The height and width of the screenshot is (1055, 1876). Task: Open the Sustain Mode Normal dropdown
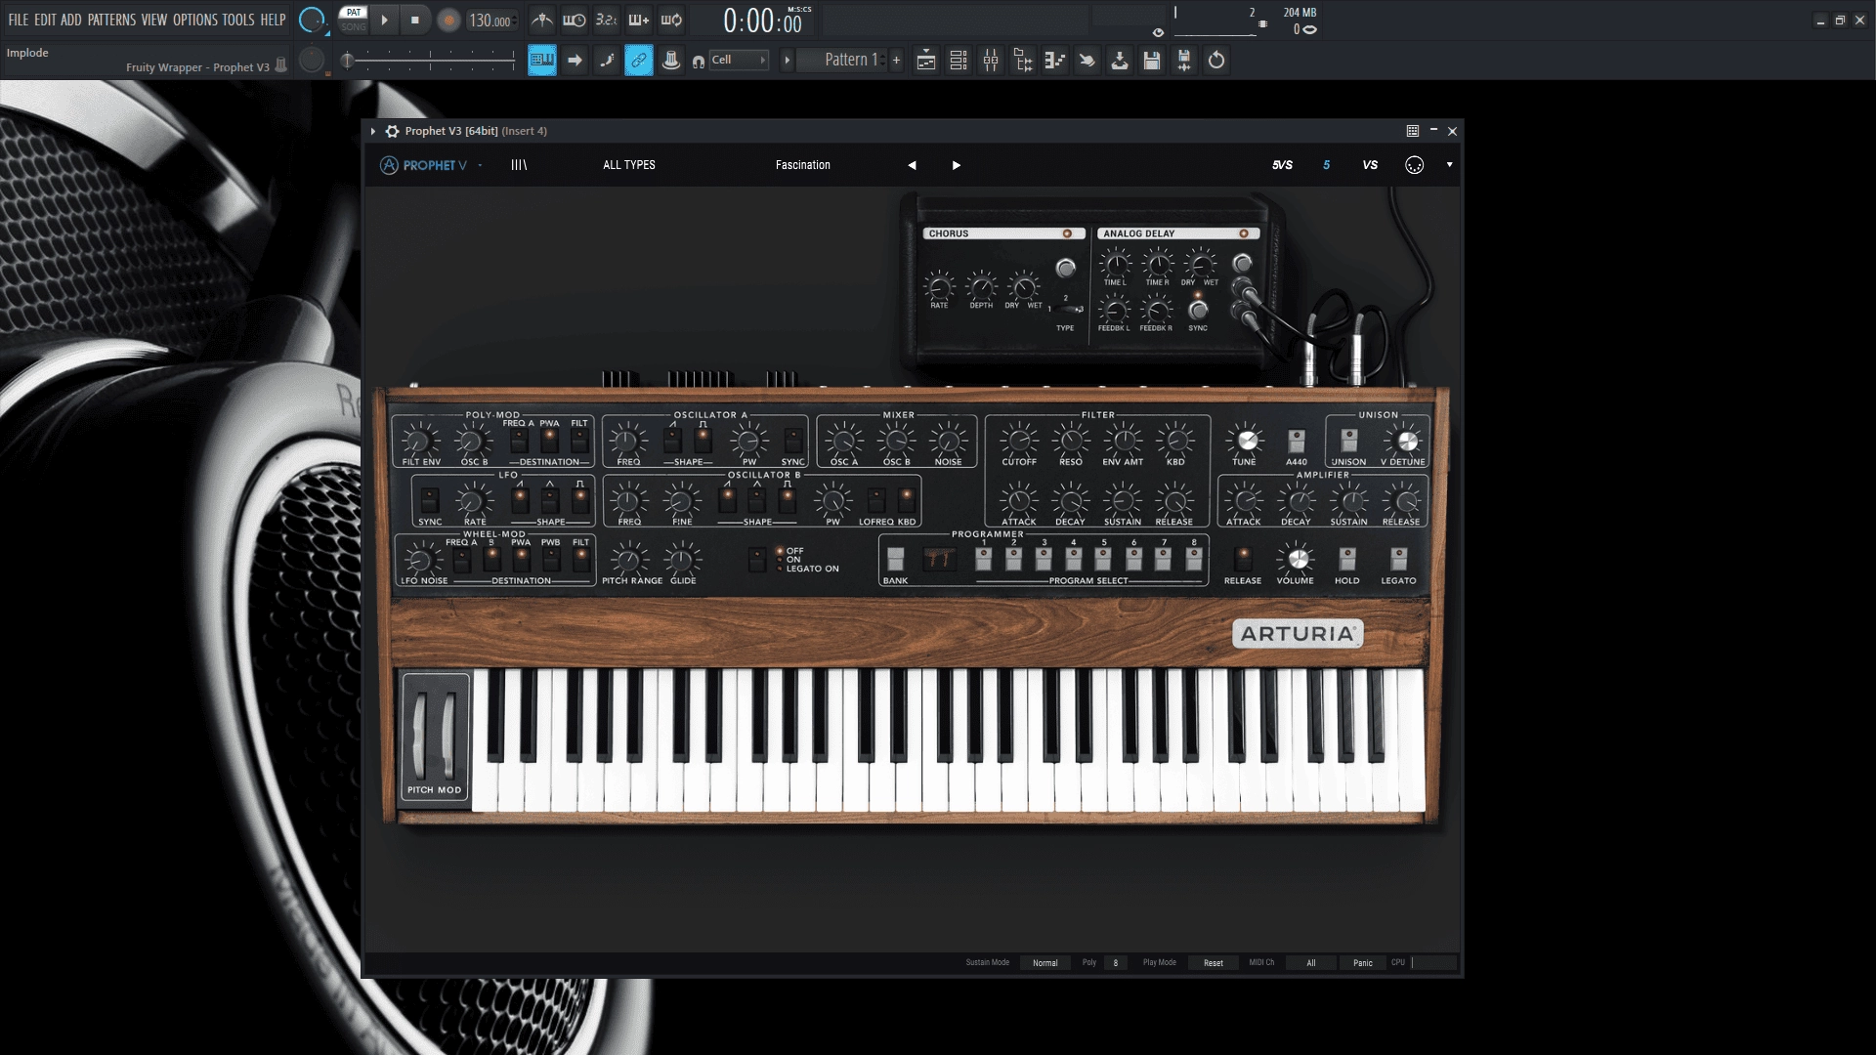(1045, 963)
